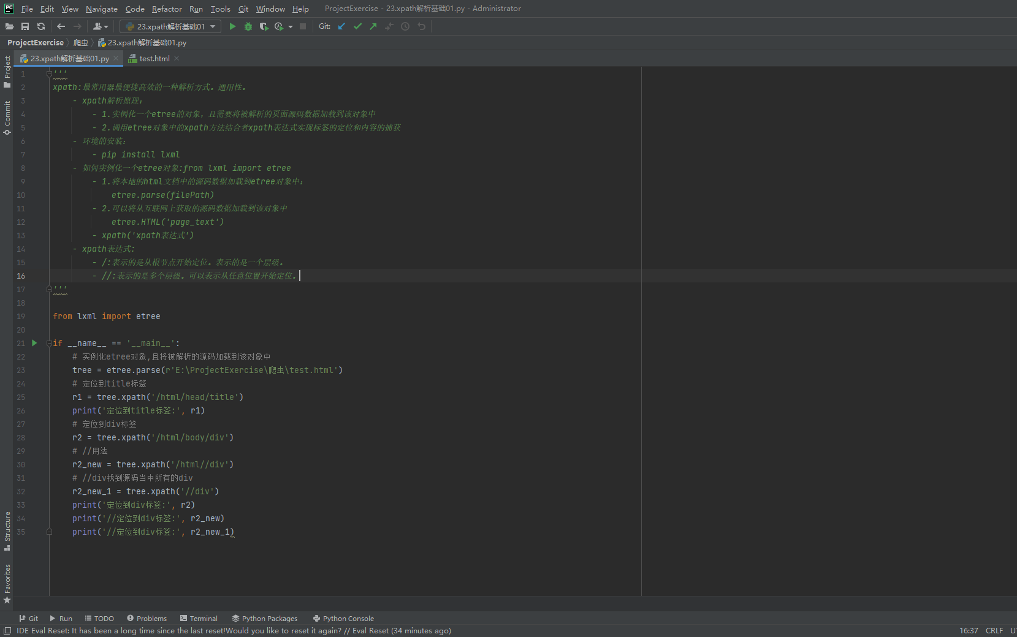
Task: Click ProjectExercise breadcrumb
Action: coord(36,43)
